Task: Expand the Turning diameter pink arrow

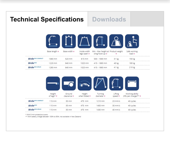Action: (105, 96)
